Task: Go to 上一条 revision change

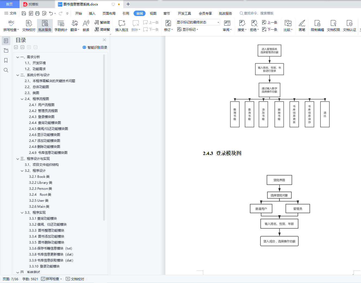Action: [270, 23]
